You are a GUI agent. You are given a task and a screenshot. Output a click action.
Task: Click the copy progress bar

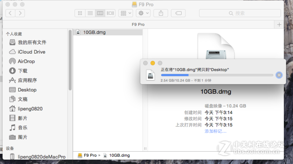tap(217, 75)
